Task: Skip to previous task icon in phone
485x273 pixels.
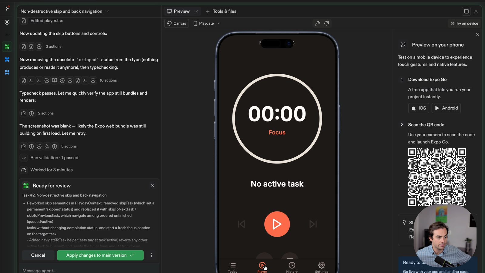Action: tap(241, 224)
